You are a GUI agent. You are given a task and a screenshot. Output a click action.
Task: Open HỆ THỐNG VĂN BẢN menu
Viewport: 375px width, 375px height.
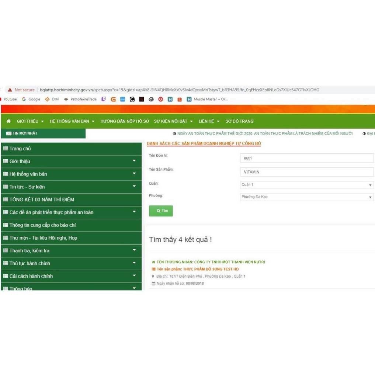pos(72,121)
